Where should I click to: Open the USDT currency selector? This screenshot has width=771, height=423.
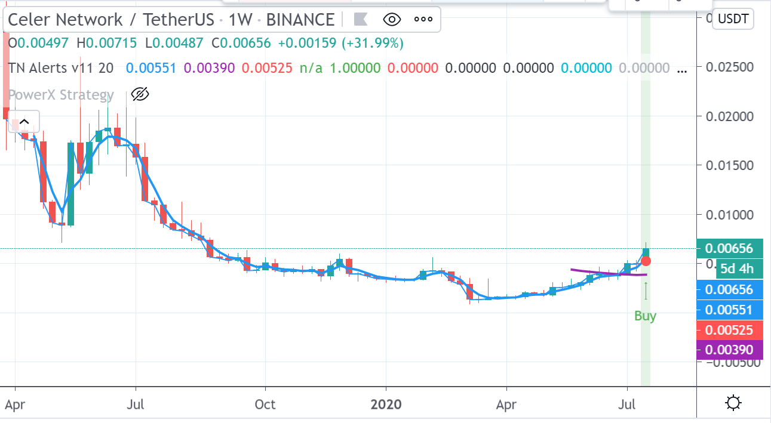tap(733, 19)
